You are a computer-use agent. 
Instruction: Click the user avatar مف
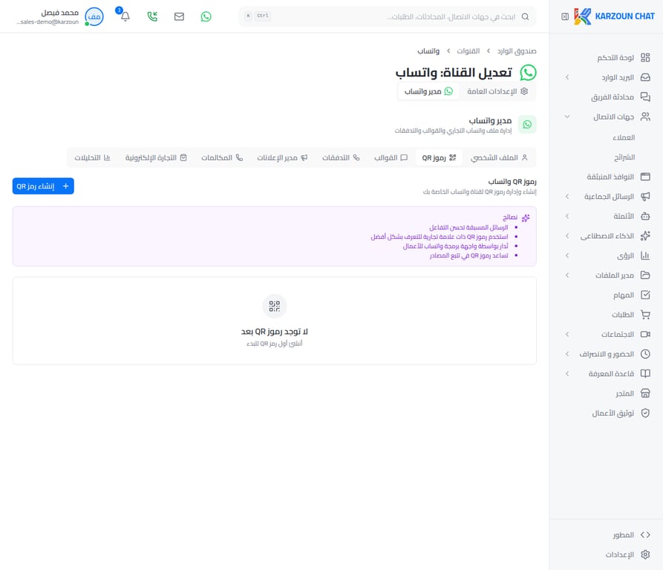click(94, 16)
